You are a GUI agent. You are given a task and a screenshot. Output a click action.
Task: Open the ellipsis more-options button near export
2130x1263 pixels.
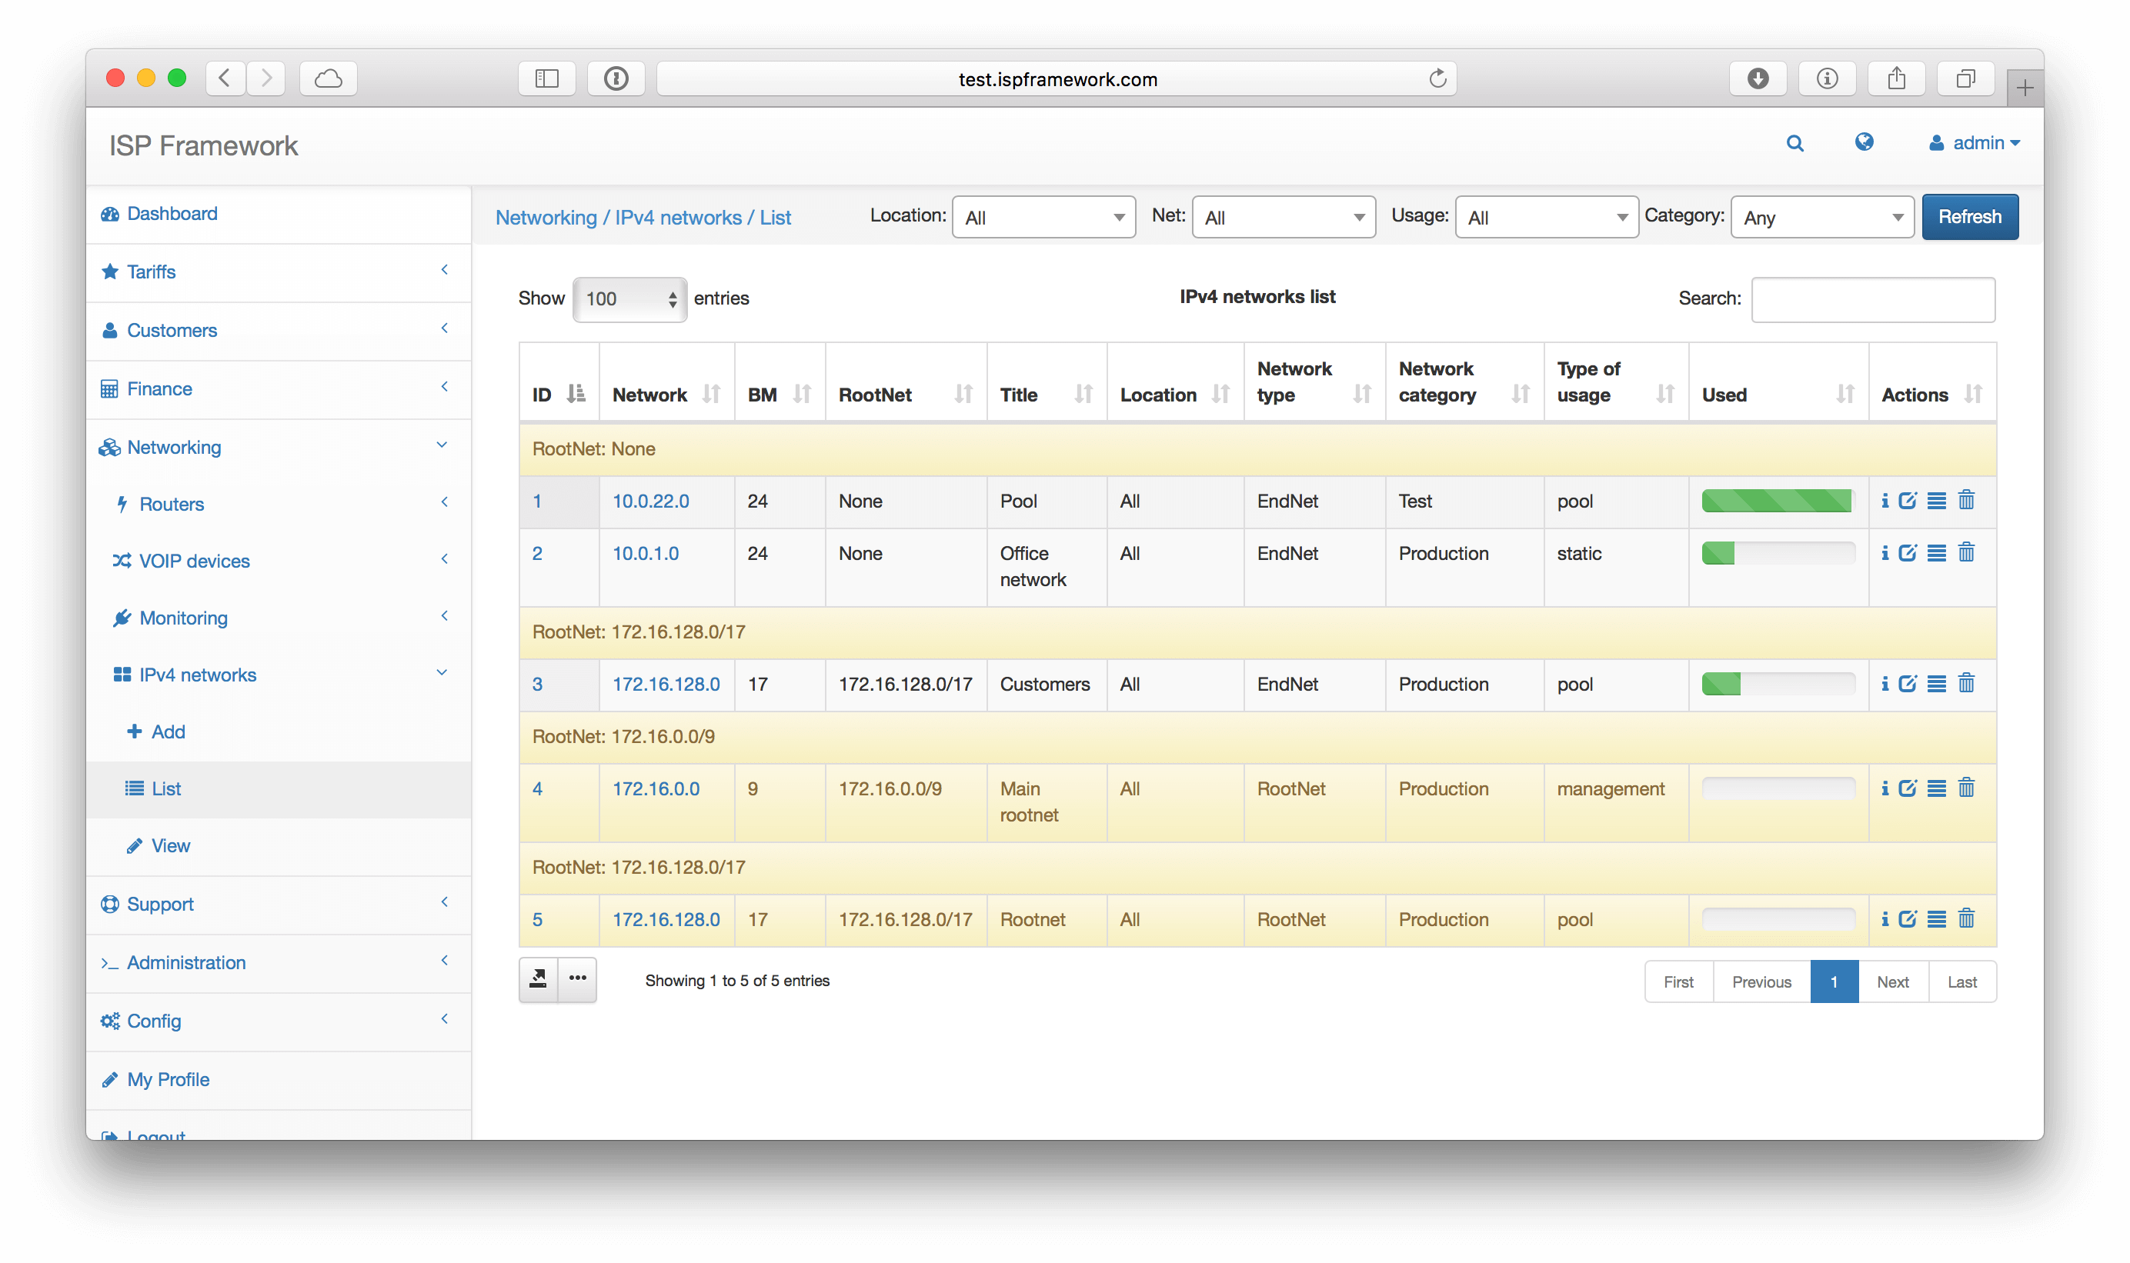(578, 980)
